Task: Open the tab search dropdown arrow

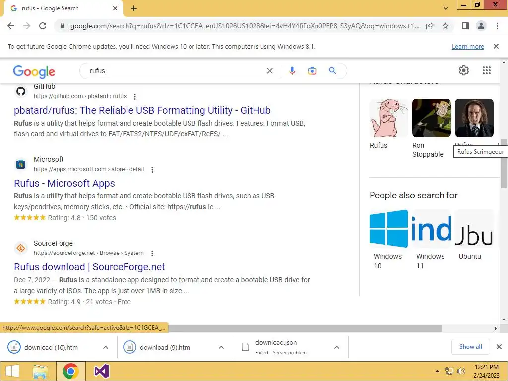Action: 446,8
